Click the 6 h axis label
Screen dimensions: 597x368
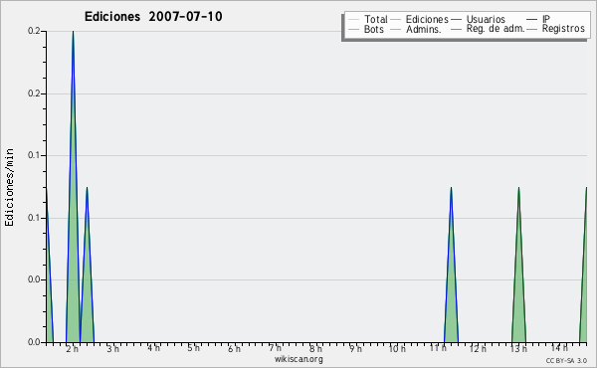(x=234, y=349)
